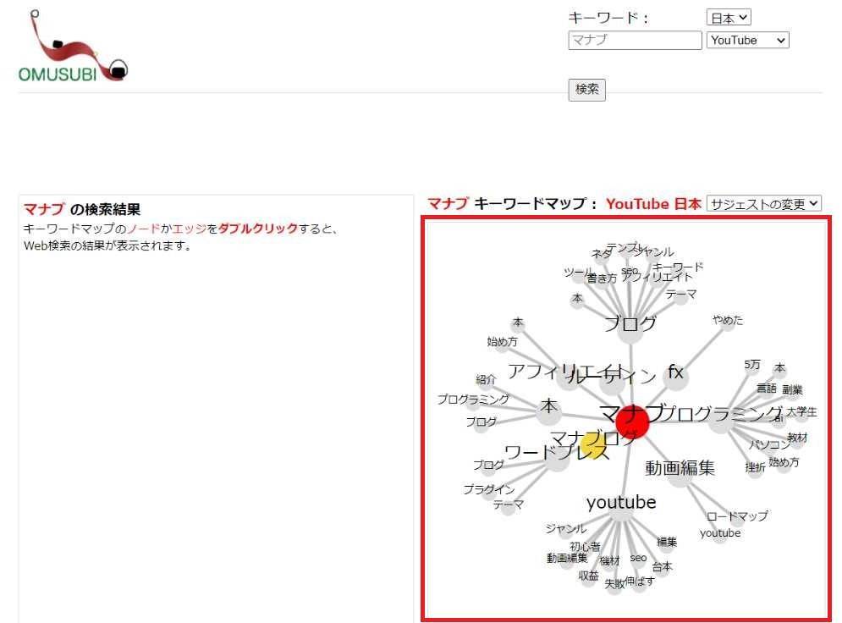
Task: Click the ワードプレス node
Action: (x=556, y=460)
